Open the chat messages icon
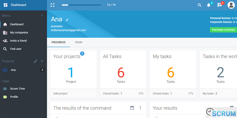 220,5
